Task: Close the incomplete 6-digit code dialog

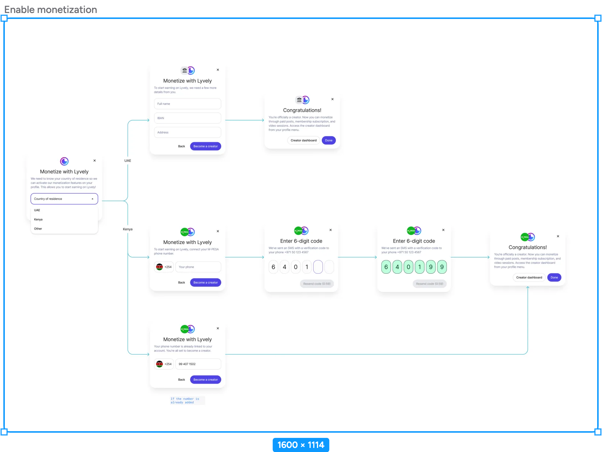Action: click(x=331, y=230)
